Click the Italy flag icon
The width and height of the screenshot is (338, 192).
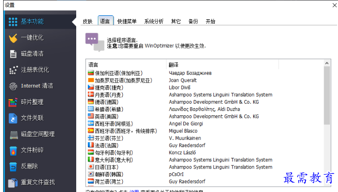(91, 160)
